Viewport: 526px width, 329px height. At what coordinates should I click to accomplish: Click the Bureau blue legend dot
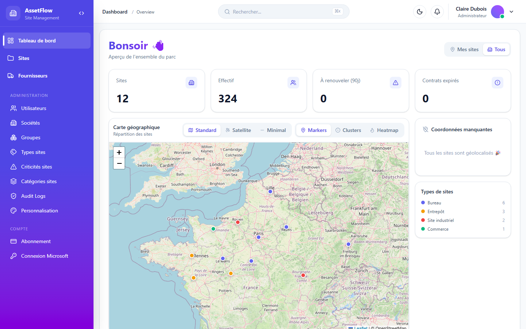(x=423, y=203)
